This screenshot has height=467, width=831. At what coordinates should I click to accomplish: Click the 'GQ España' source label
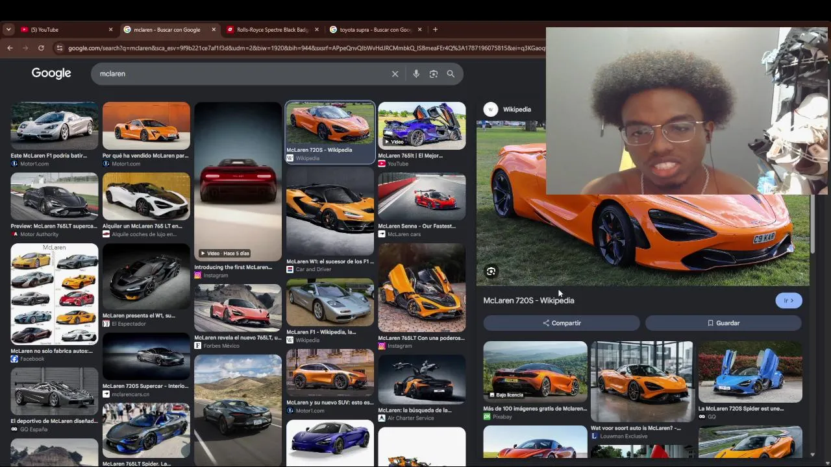(33, 429)
